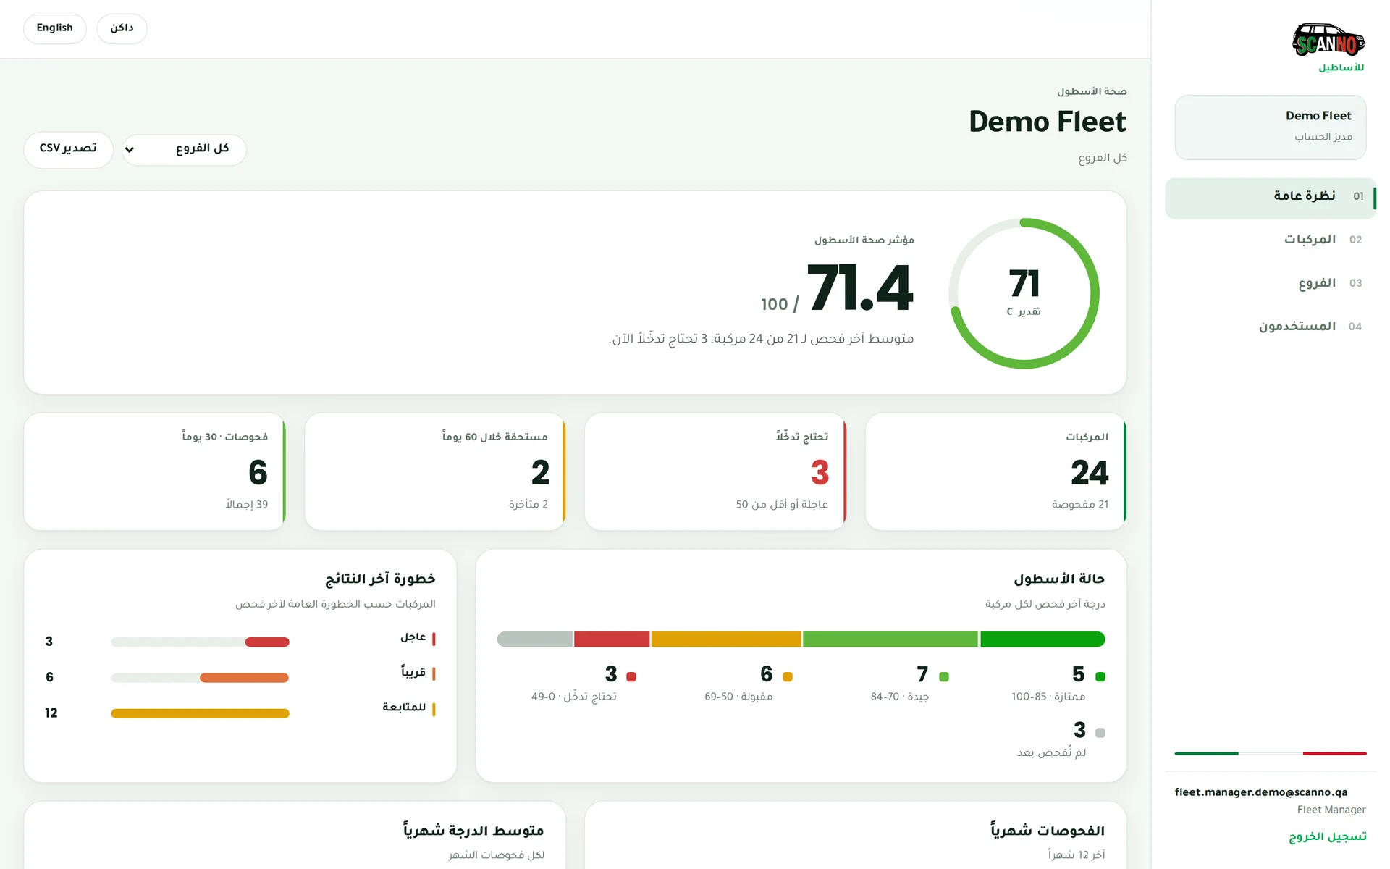Screen dimensions: 1390x869
Task: Click gray unscanned segment of status bar
Action: 535,639
